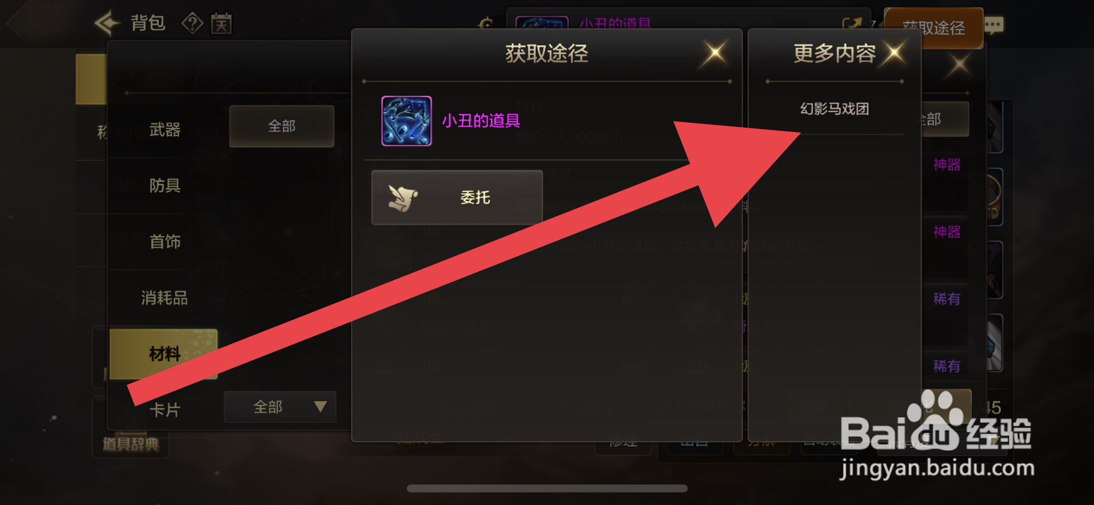The width and height of the screenshot is (1094, 505).
Task: Select the 首饰 category tab
Action: point(165,241)
